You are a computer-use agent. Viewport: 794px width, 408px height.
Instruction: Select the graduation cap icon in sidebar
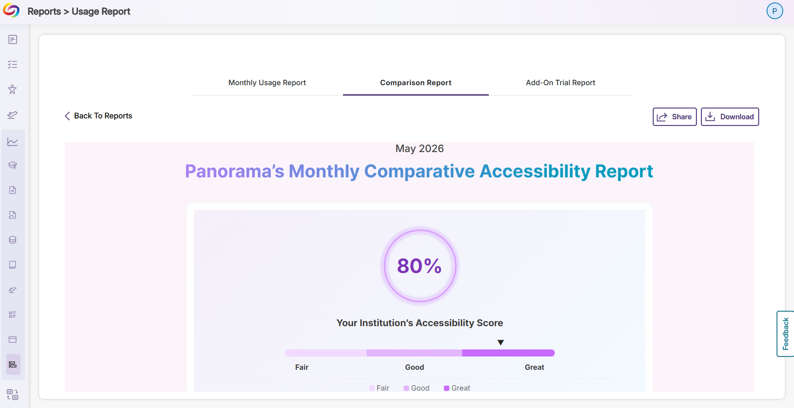pyautogui.click(x=13, y=165)
